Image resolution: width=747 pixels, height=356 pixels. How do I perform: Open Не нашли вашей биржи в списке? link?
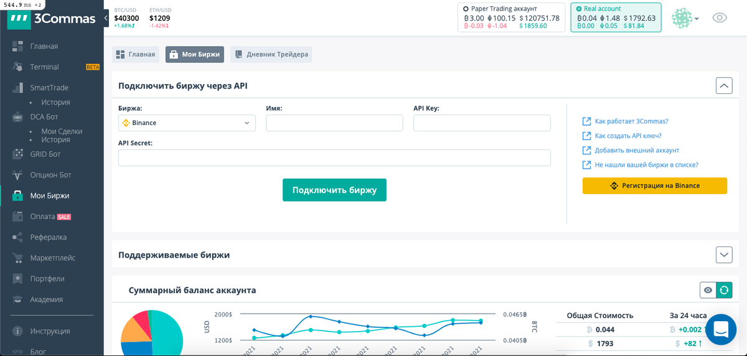pos(646,165)
